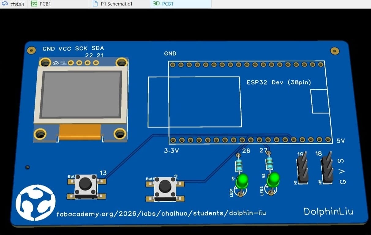
Task: Click the top-right mounting hole of the board
Action: click(335, 51)
